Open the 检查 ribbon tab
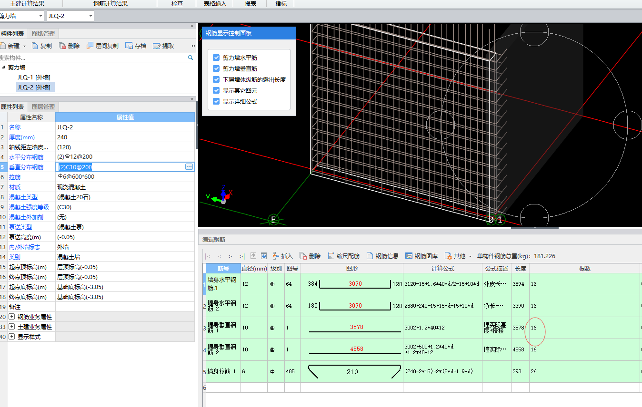 (x=177, y=4)
